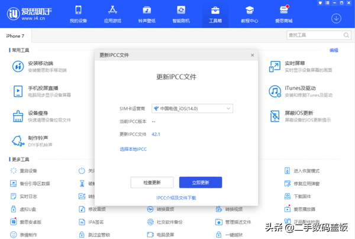Image resolution: width=355 pixels, height=239 pixels.
Task: Open the title bar menu list icon
Action: click(x=327, y=3)
